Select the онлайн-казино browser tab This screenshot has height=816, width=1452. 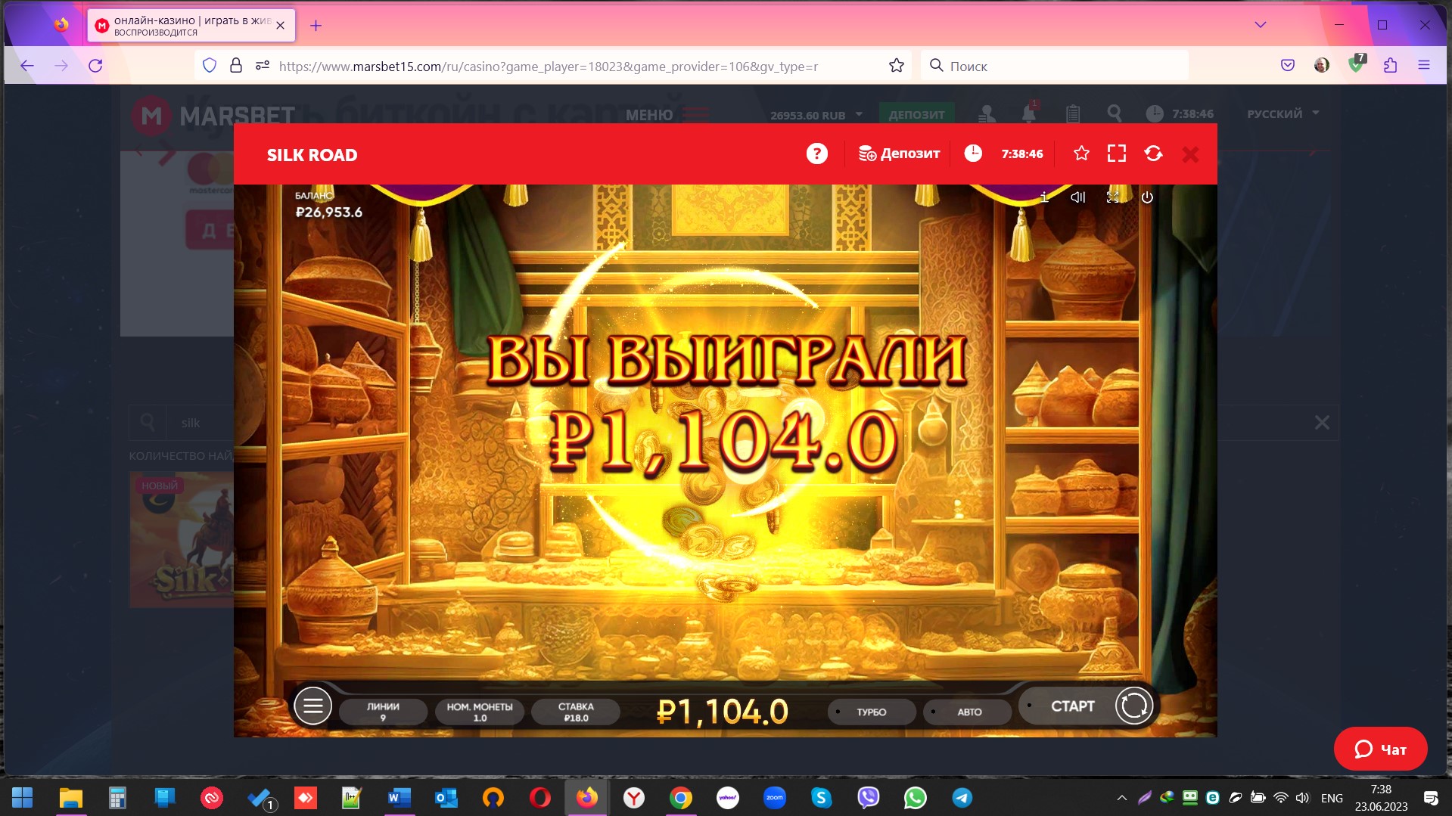pyautogui.click(x=191, y=26)
